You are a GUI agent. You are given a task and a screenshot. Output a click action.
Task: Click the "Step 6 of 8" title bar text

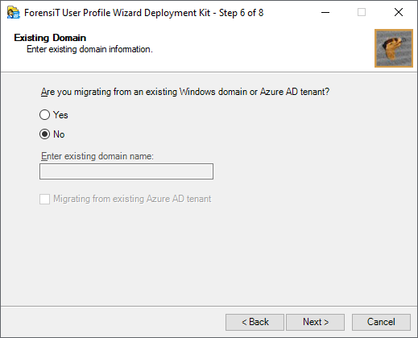pos(241,13)
